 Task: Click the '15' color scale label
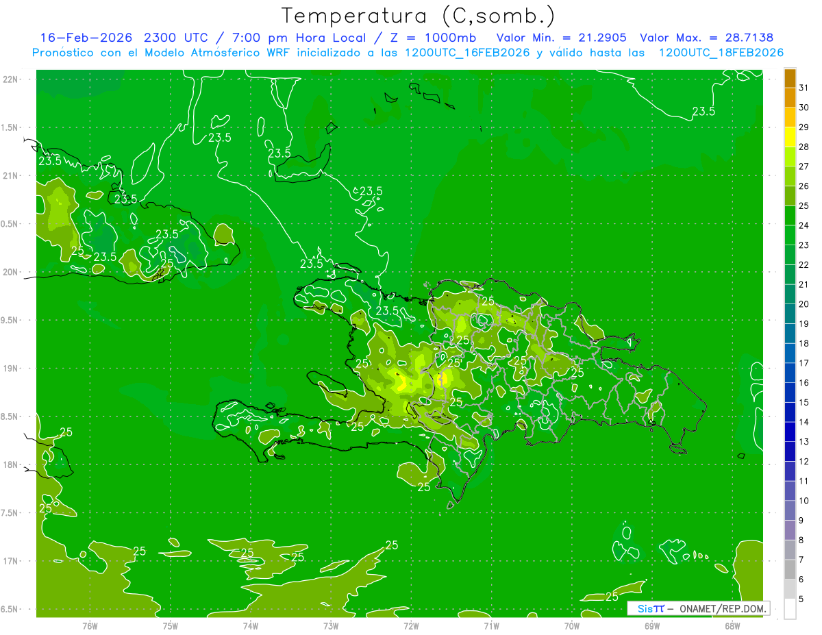pyautogui.click(x=804, y=402)
